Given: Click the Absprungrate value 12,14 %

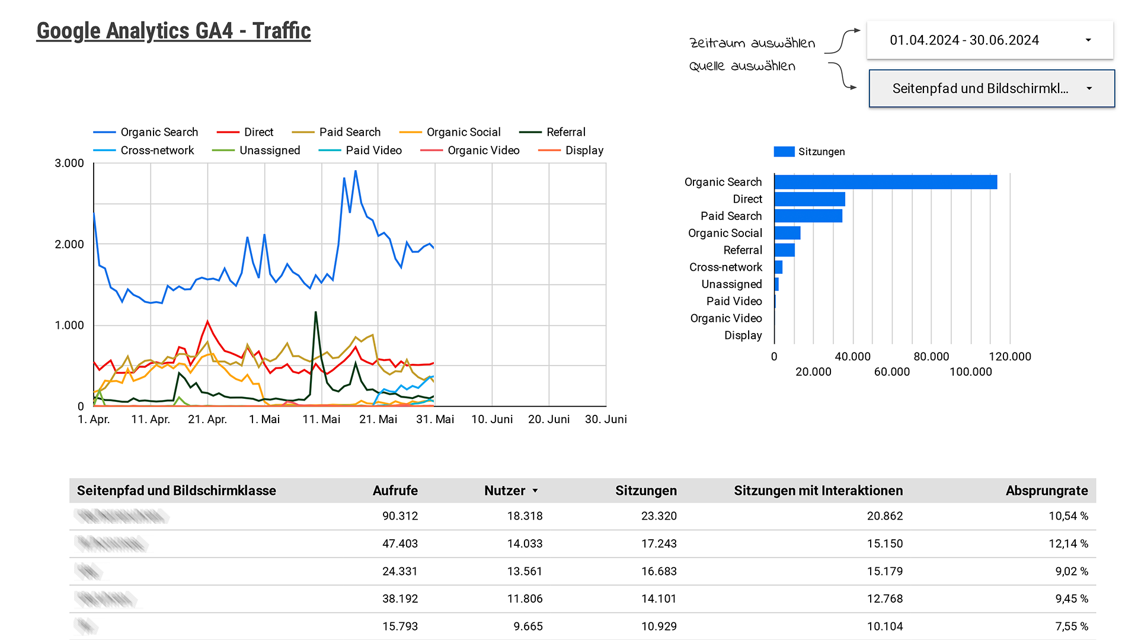Looking at the screenshot, I should pyautogui.click(x=1068, y=543).
